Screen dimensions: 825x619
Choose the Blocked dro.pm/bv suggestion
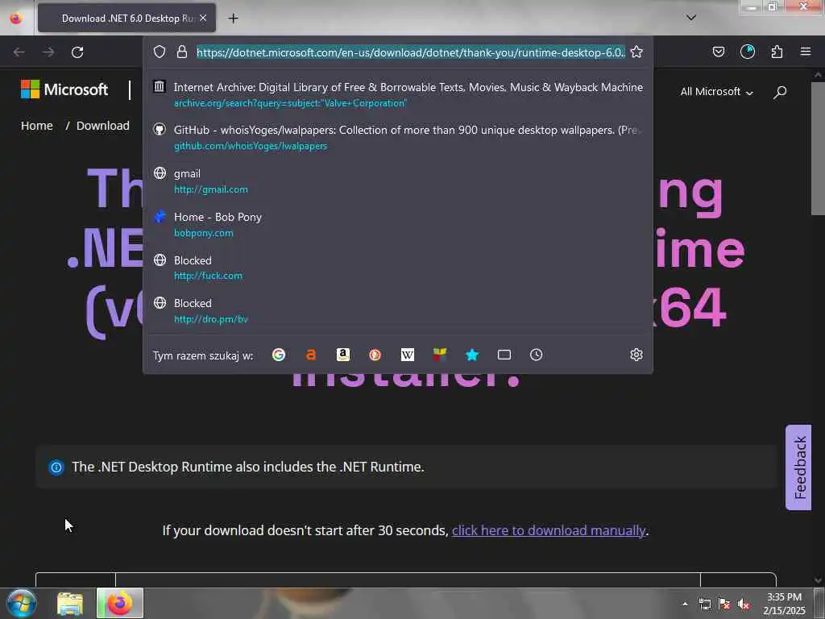(x=398, y=310)
